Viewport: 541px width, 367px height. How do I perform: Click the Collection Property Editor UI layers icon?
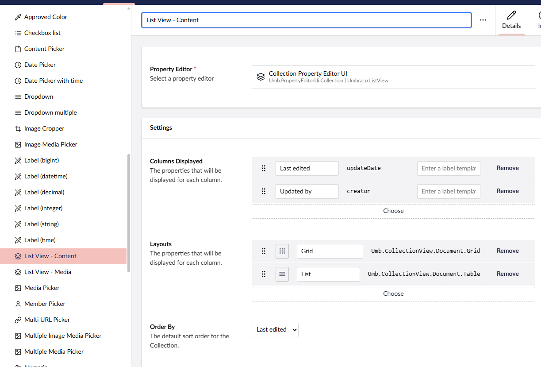click(x=261, y=77)
